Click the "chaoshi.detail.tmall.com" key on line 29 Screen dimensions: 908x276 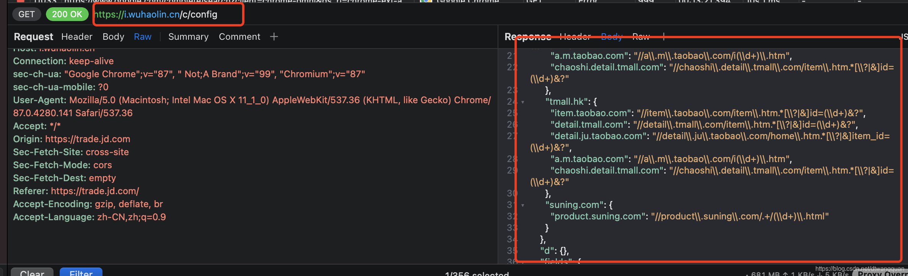tap(607, 170)
